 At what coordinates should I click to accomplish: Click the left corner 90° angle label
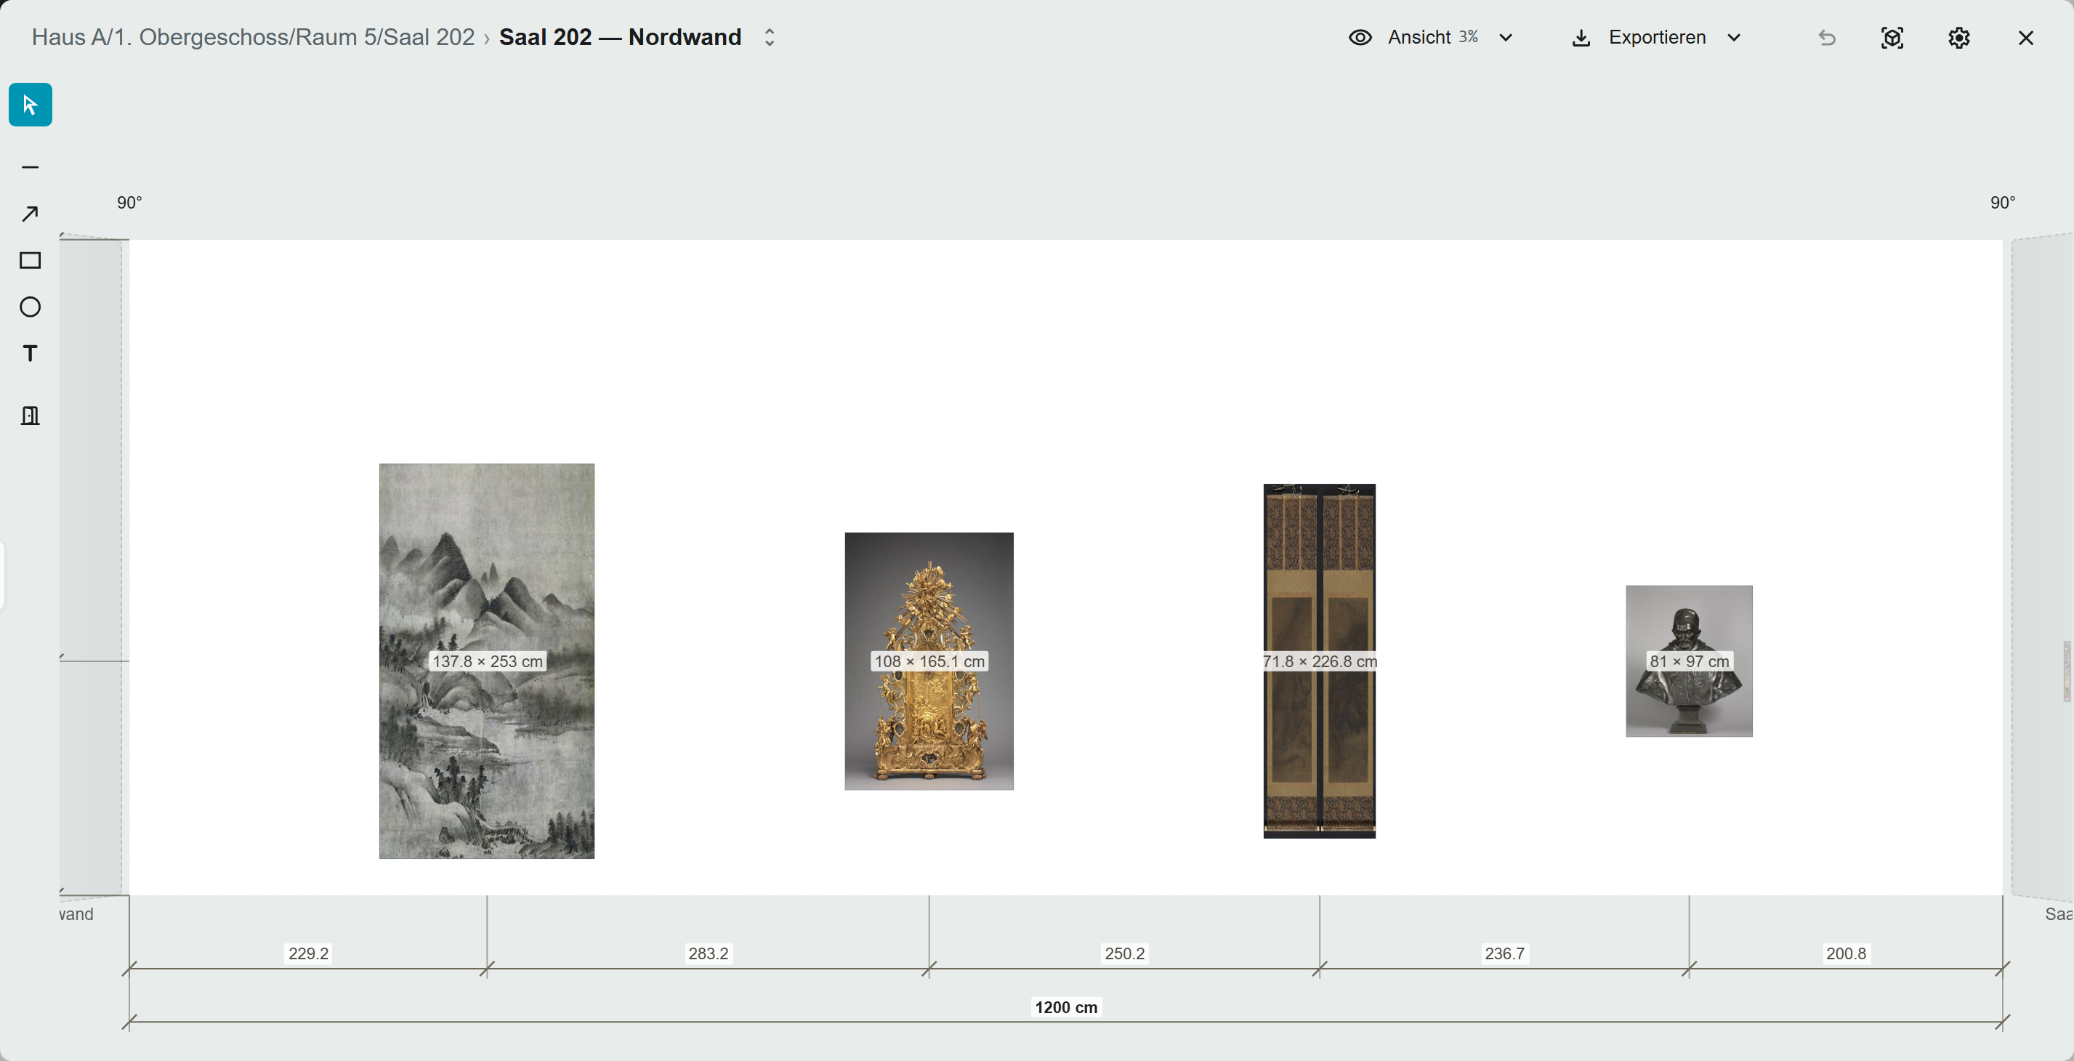(129, 203)
